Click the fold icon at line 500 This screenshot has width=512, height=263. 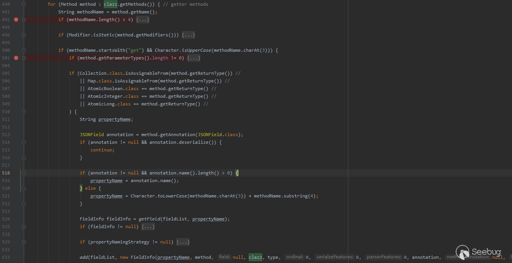tap(24, 50)
